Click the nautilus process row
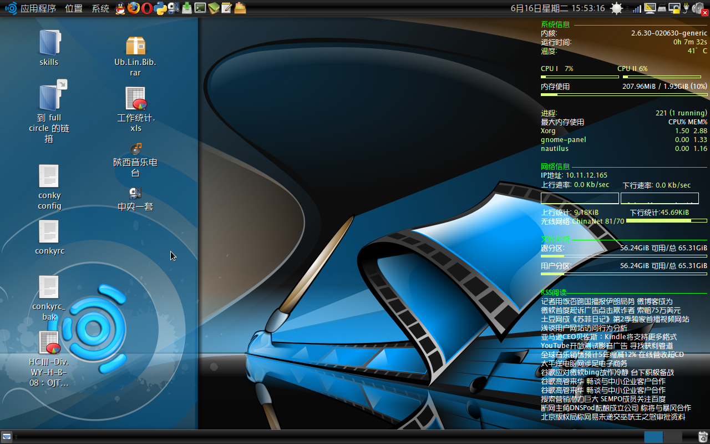710x444 pixels. [624, 149]
